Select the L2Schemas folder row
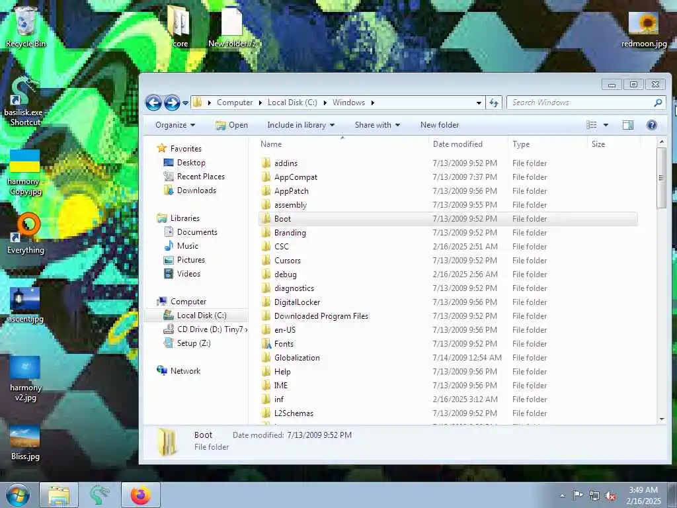 coord(448,413)
